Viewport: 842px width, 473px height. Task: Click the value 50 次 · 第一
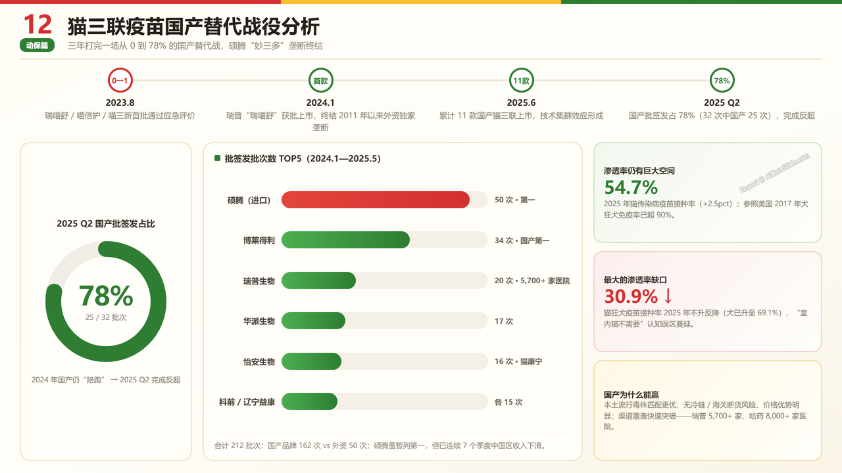515,200
